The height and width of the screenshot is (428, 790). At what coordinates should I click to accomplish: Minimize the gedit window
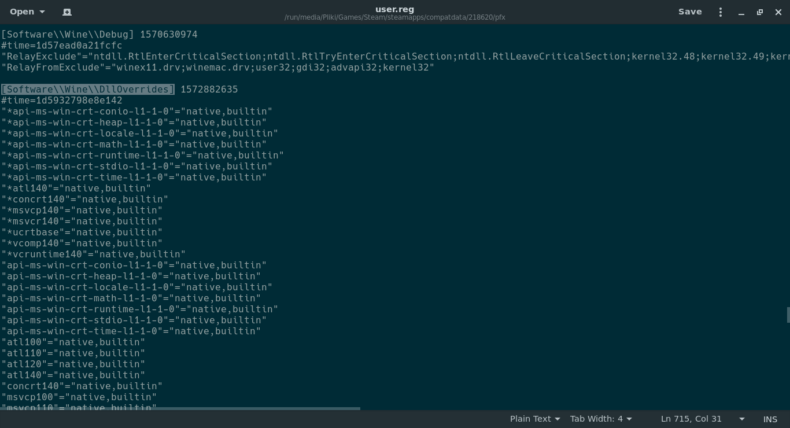(741, 12)
